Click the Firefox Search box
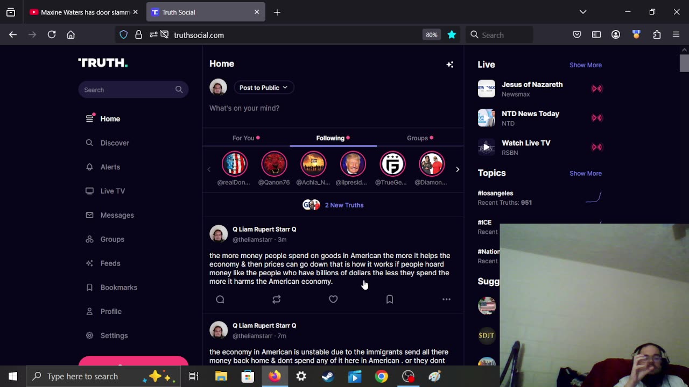Screen dimensions: 689x387 500,35
